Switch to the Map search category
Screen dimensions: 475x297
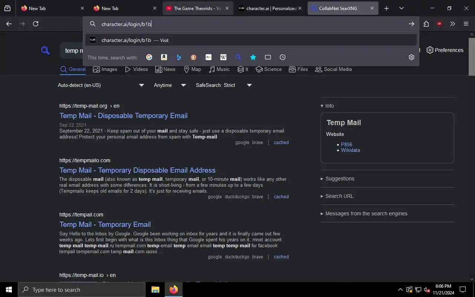pyautogui.click(x=192, y=69)
